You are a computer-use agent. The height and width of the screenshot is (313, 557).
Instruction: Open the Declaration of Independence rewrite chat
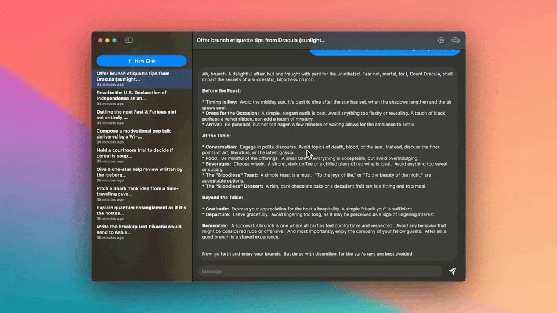[141, 98]
